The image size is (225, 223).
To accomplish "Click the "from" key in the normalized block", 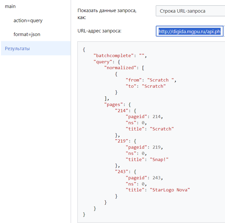I will pyautogui.click(x=134, y=80).
